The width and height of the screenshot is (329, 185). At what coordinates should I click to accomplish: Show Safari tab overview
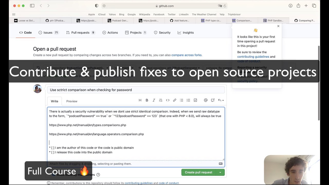[x=314, y=6]
